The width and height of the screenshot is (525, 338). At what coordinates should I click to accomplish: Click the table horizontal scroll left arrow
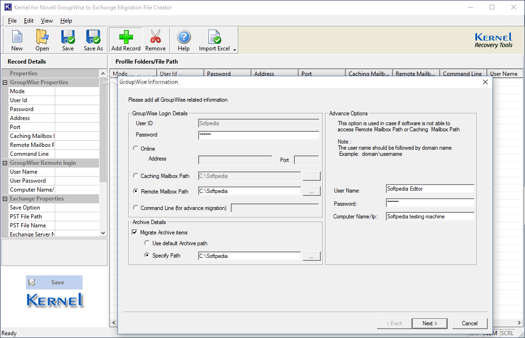click(114, 322)
